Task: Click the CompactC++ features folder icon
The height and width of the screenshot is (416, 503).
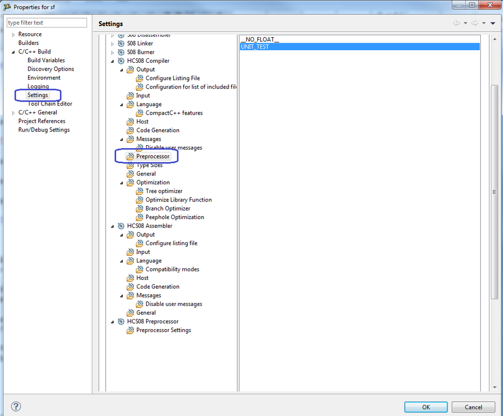Action: pyautogui.click(x=139, y=113)
